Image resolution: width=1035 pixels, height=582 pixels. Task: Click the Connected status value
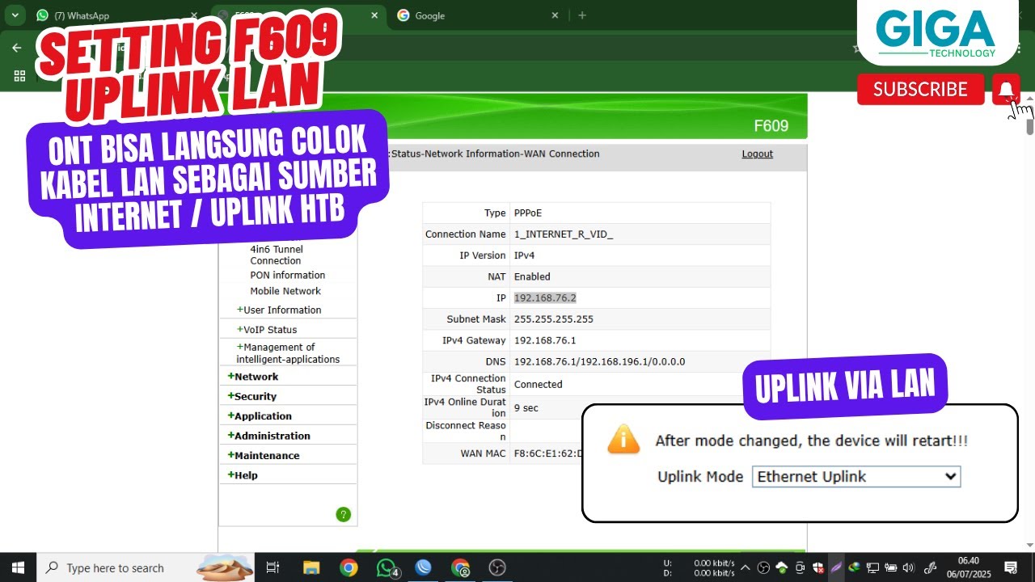point(539,384)
